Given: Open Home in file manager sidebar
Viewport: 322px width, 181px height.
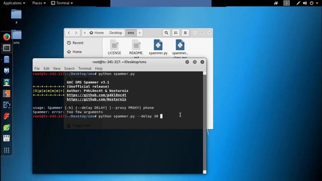Looking at the screenshot, I should (x=74, y=52).
